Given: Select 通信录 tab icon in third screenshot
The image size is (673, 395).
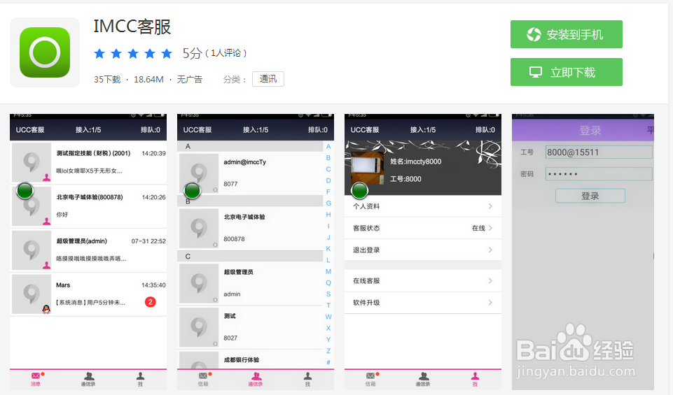Looking at the screenshot, I should point(423,379).
